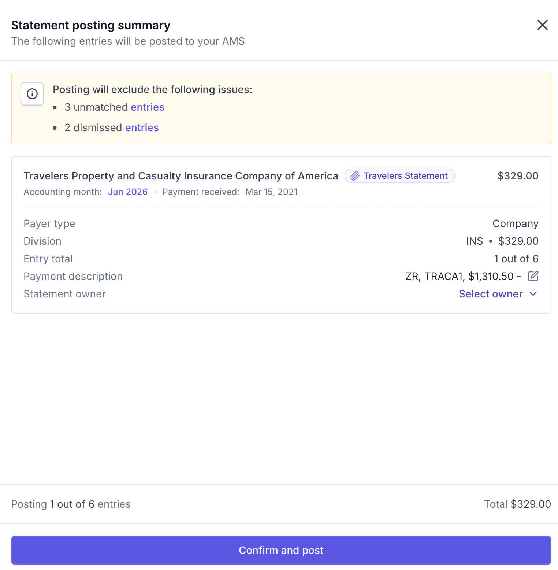Click the $329.00 statement amount at top right
The width and height of the screenshot is (558, 570).
coord(518,176)
